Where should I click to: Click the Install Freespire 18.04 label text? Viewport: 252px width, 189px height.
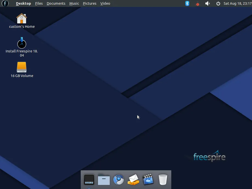pos(22,53)
